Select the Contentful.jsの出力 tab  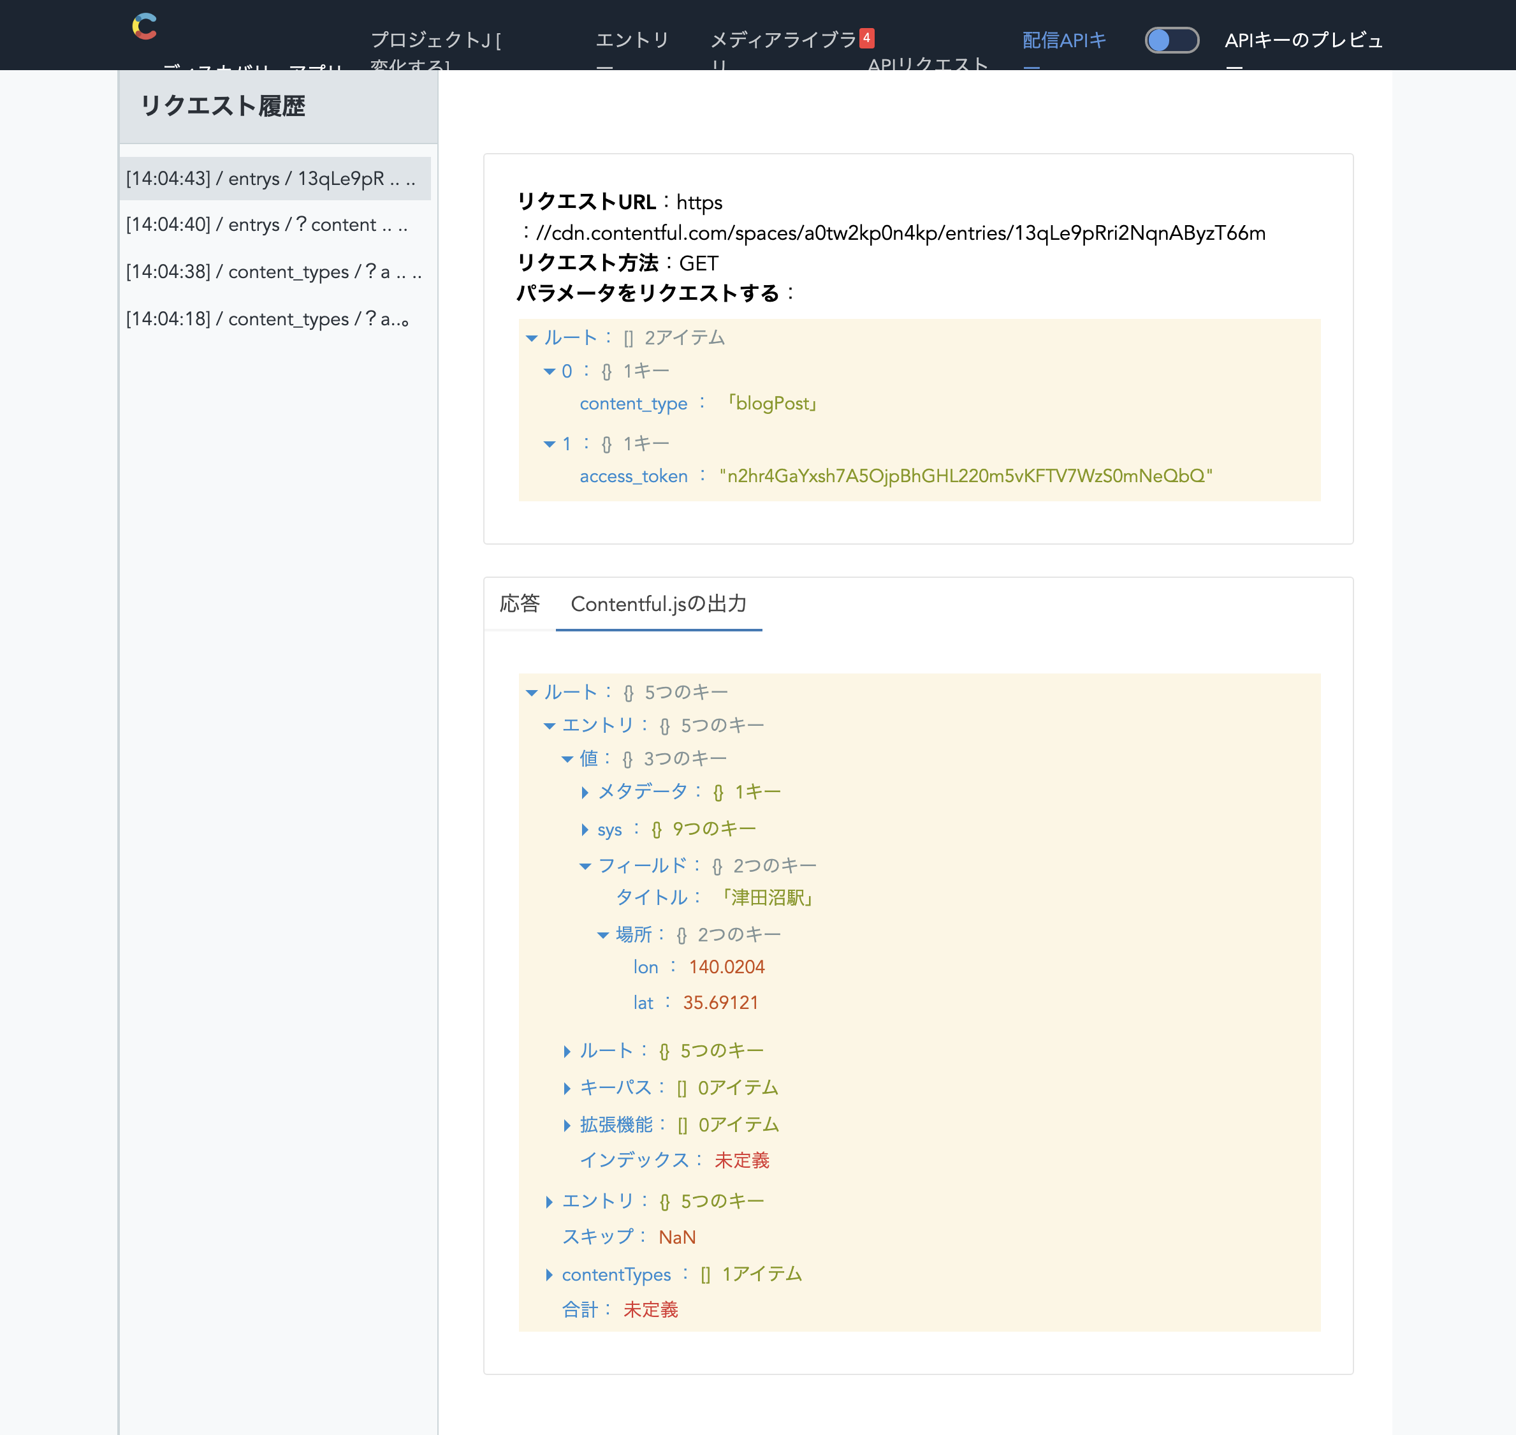[x=659, y=604]
